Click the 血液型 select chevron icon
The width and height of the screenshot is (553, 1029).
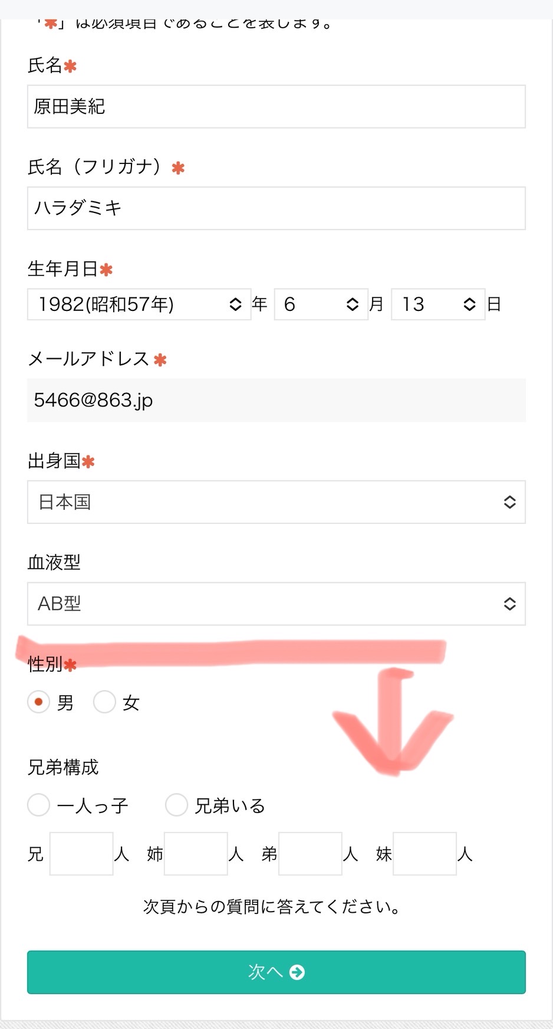click(510, 604)
